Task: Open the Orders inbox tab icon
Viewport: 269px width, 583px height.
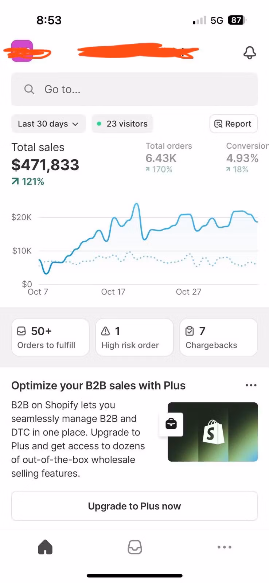Action: 134,547
